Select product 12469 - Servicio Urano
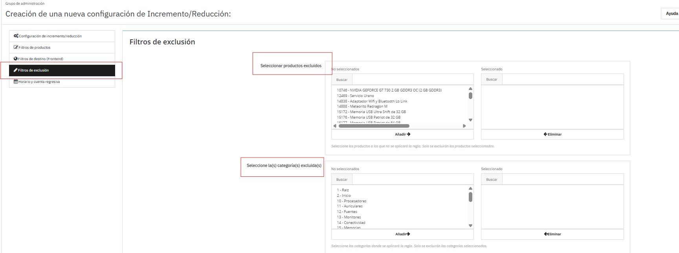 [355, 96]
